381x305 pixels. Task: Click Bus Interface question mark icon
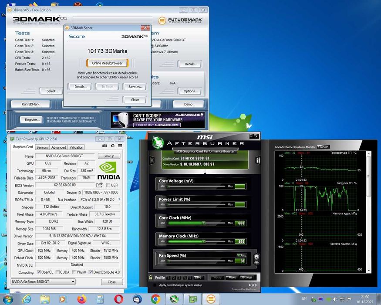(x=119, y=200)
